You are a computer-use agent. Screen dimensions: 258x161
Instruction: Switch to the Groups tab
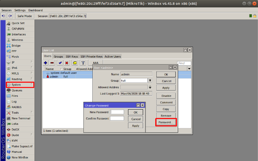click(x=59, y=56)
